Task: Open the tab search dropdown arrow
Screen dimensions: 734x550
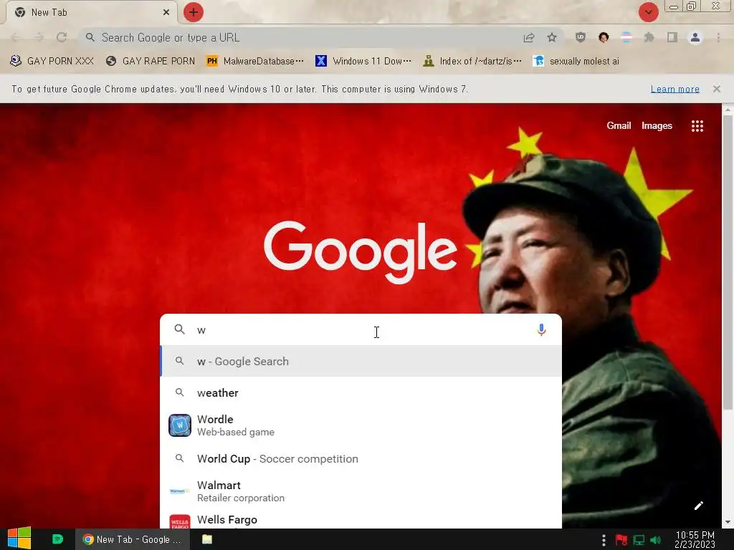Action: [648, 12]
